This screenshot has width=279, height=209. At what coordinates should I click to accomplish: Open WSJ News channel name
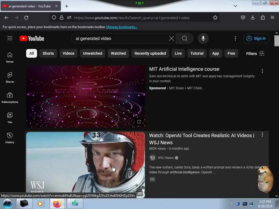pyautogui.click(x=166, y=158)
